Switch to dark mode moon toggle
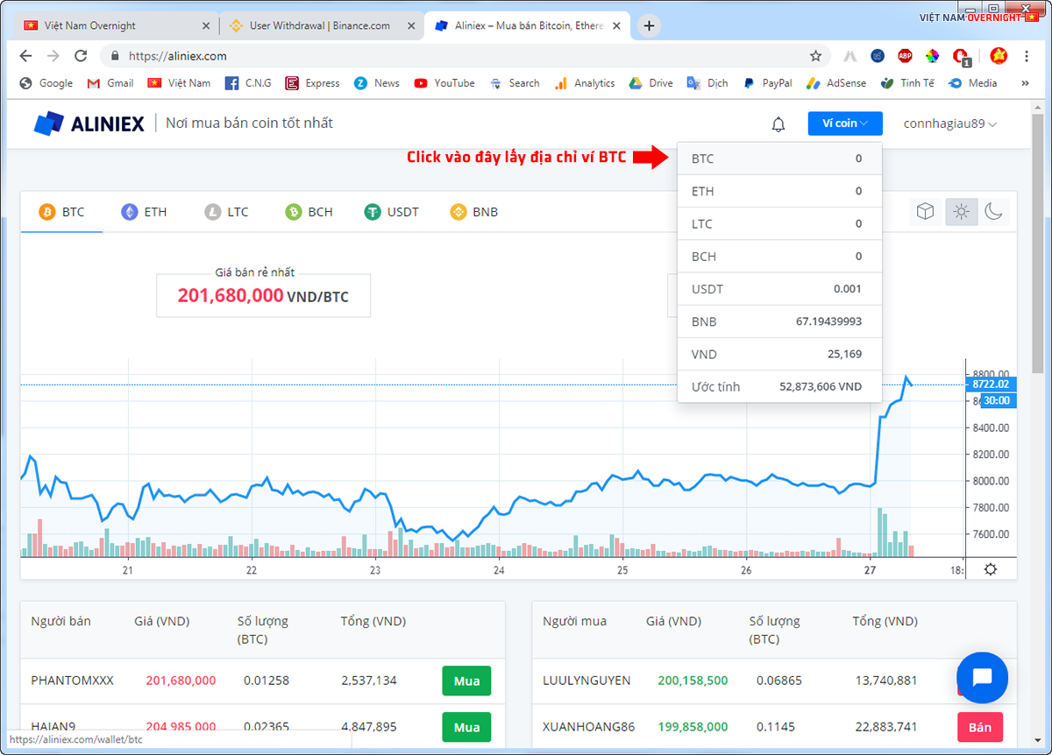The width and height of the screenshot is (1052, 755). 993,211
